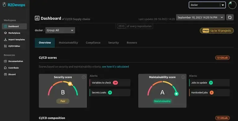
Task: Open the Group: All dropdown
Action: (x=60, y=30)
